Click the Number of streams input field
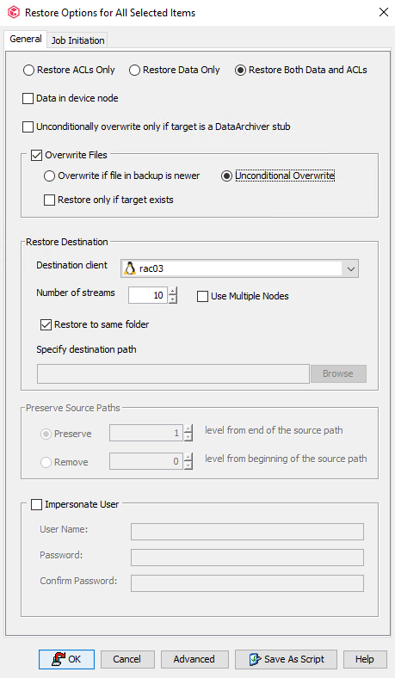 click(147, 295)
